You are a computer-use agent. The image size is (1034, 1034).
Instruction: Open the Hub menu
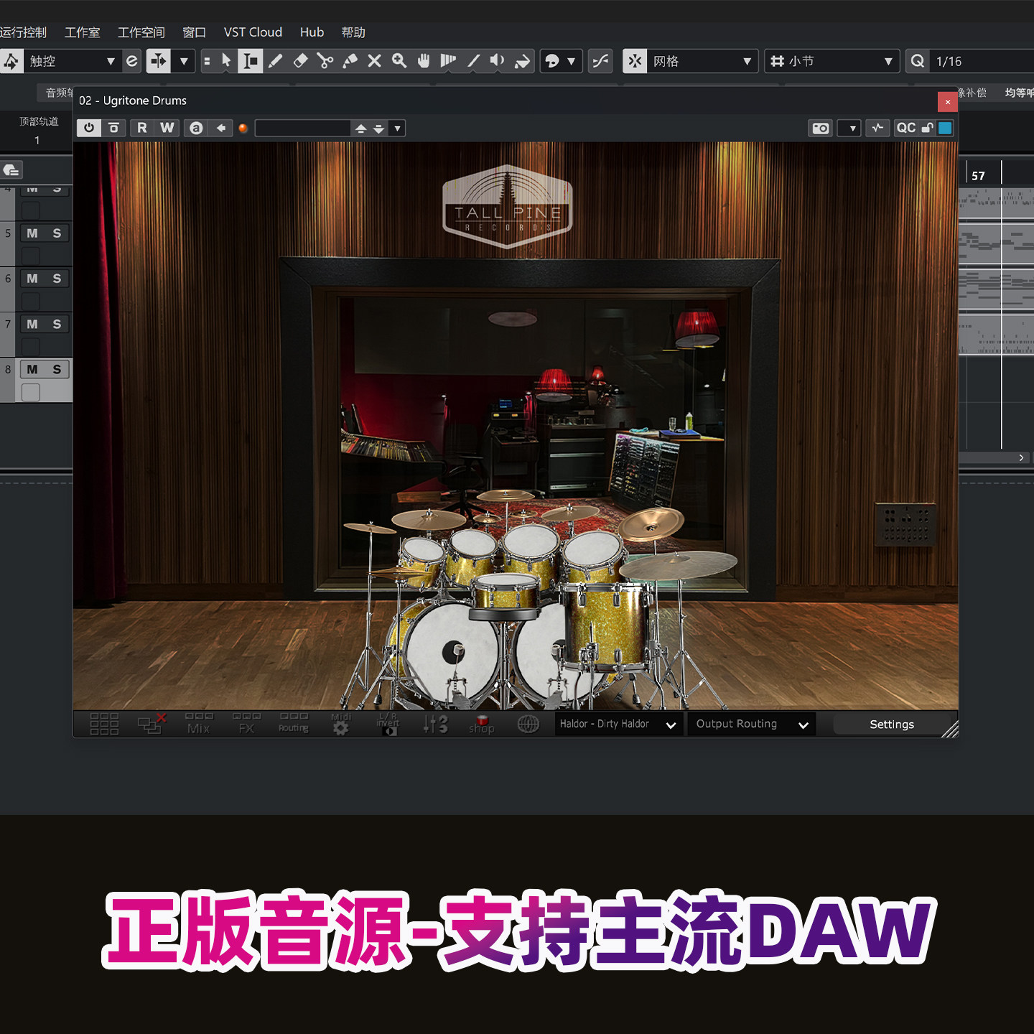tap(312, 32)
